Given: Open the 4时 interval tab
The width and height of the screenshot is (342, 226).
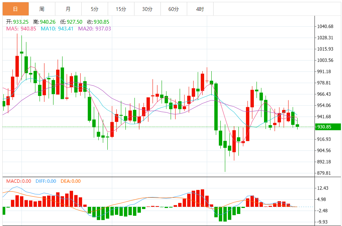Looking at the screenshot, I should point(200,9).
